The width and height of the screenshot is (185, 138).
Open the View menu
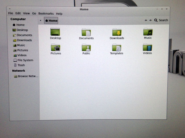pos(26,14)
